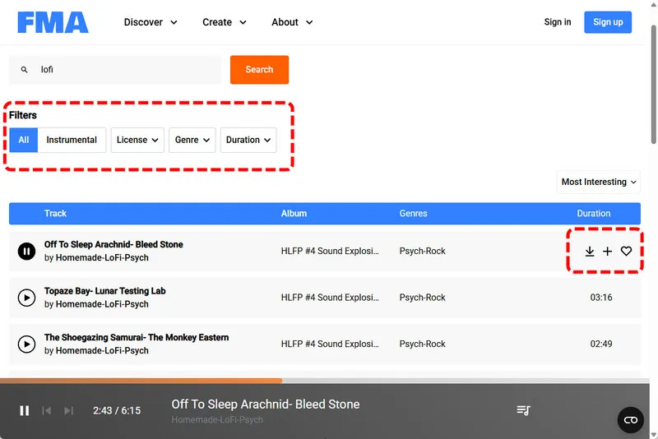Open the player queue list icon
658x439 pixels.
tap(523, 410)
